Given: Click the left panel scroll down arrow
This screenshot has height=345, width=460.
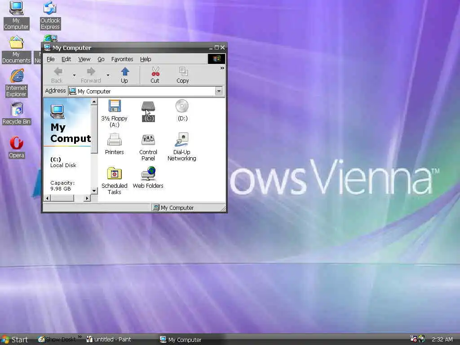Looking at the screenshot, I should [x=94, y=190].
